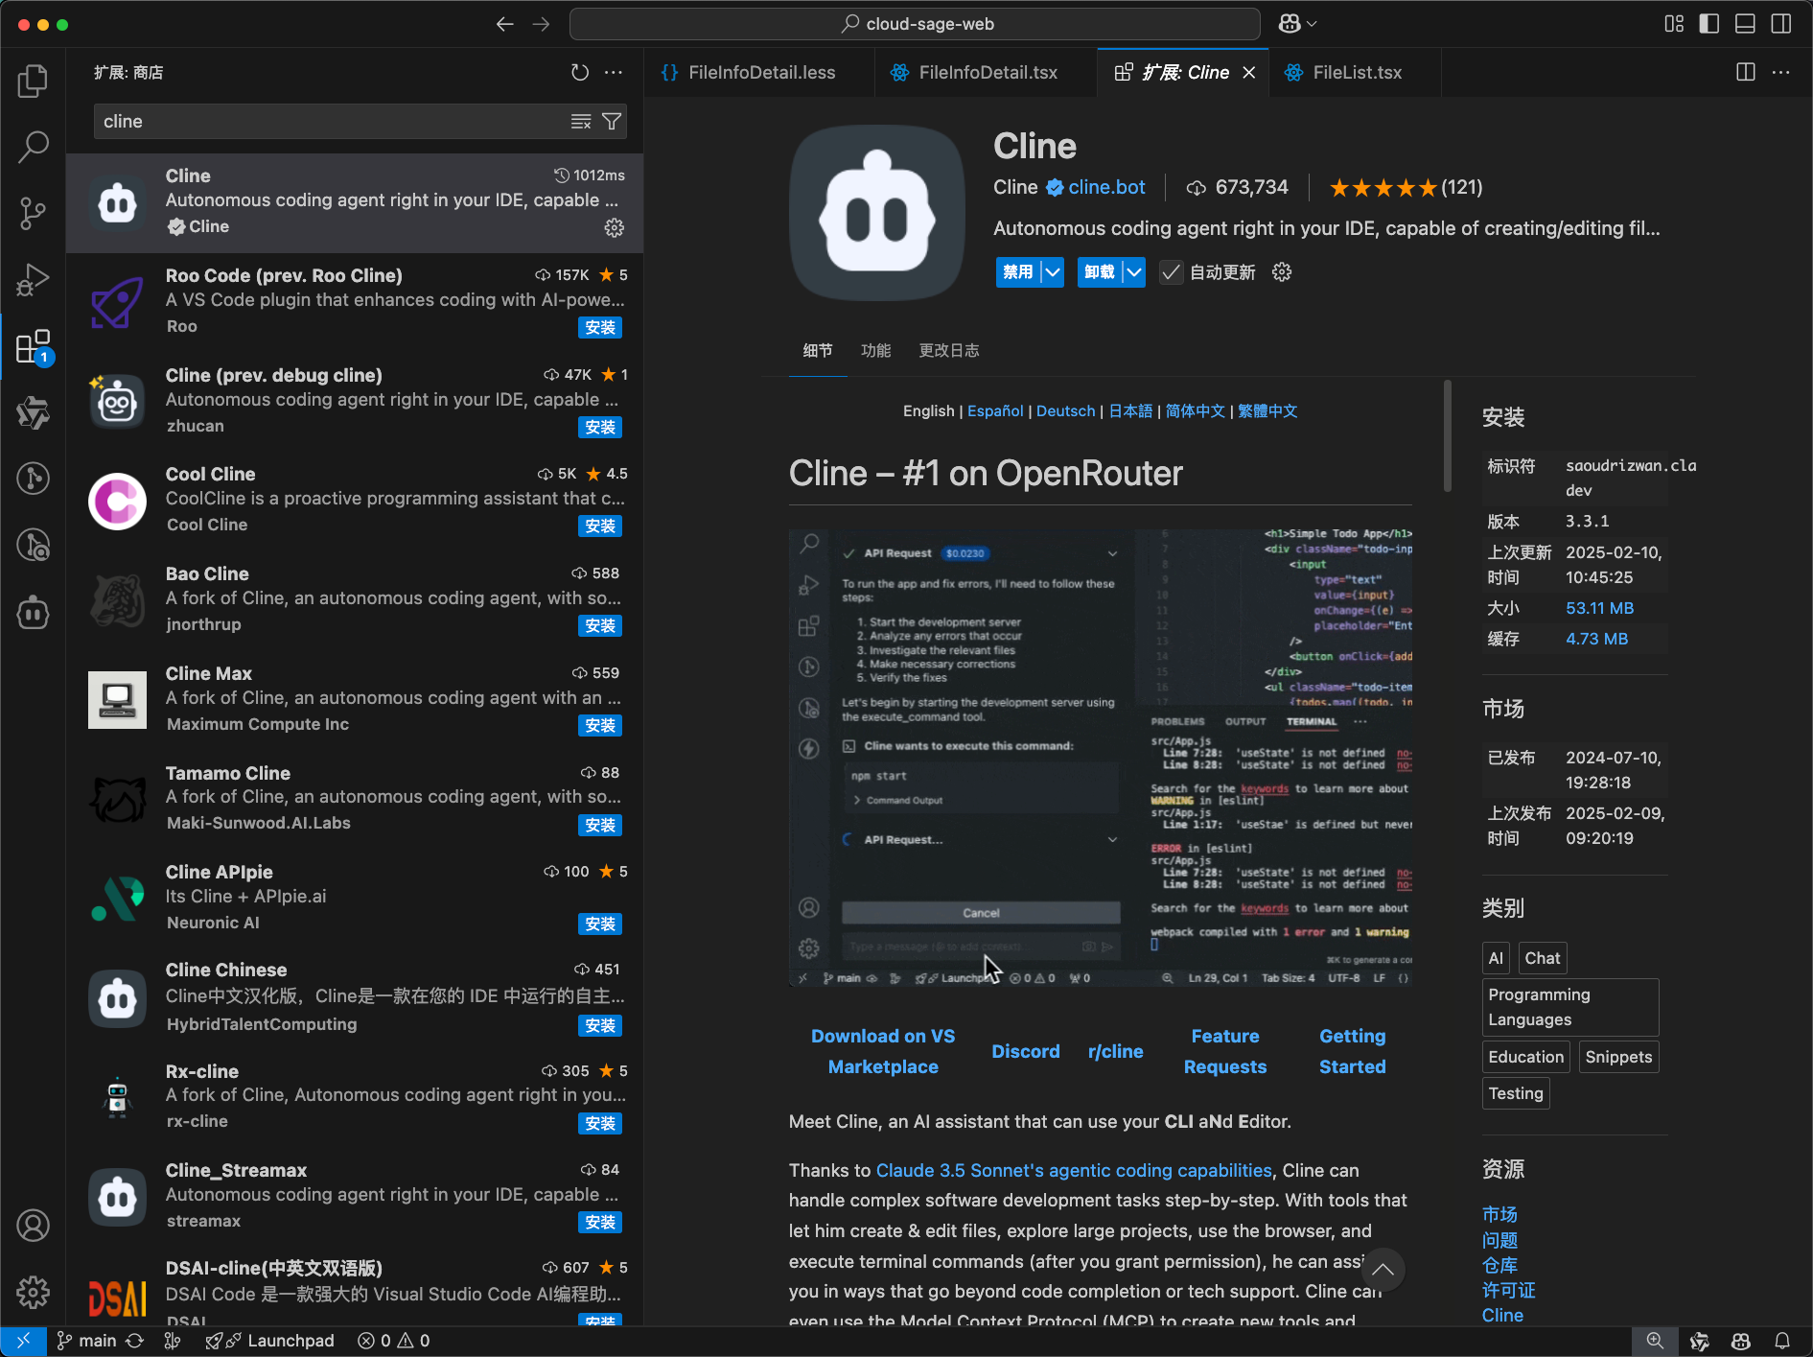Go back in navigation history
This screenshot has height=1357, width=1813.
click(505, 24)
